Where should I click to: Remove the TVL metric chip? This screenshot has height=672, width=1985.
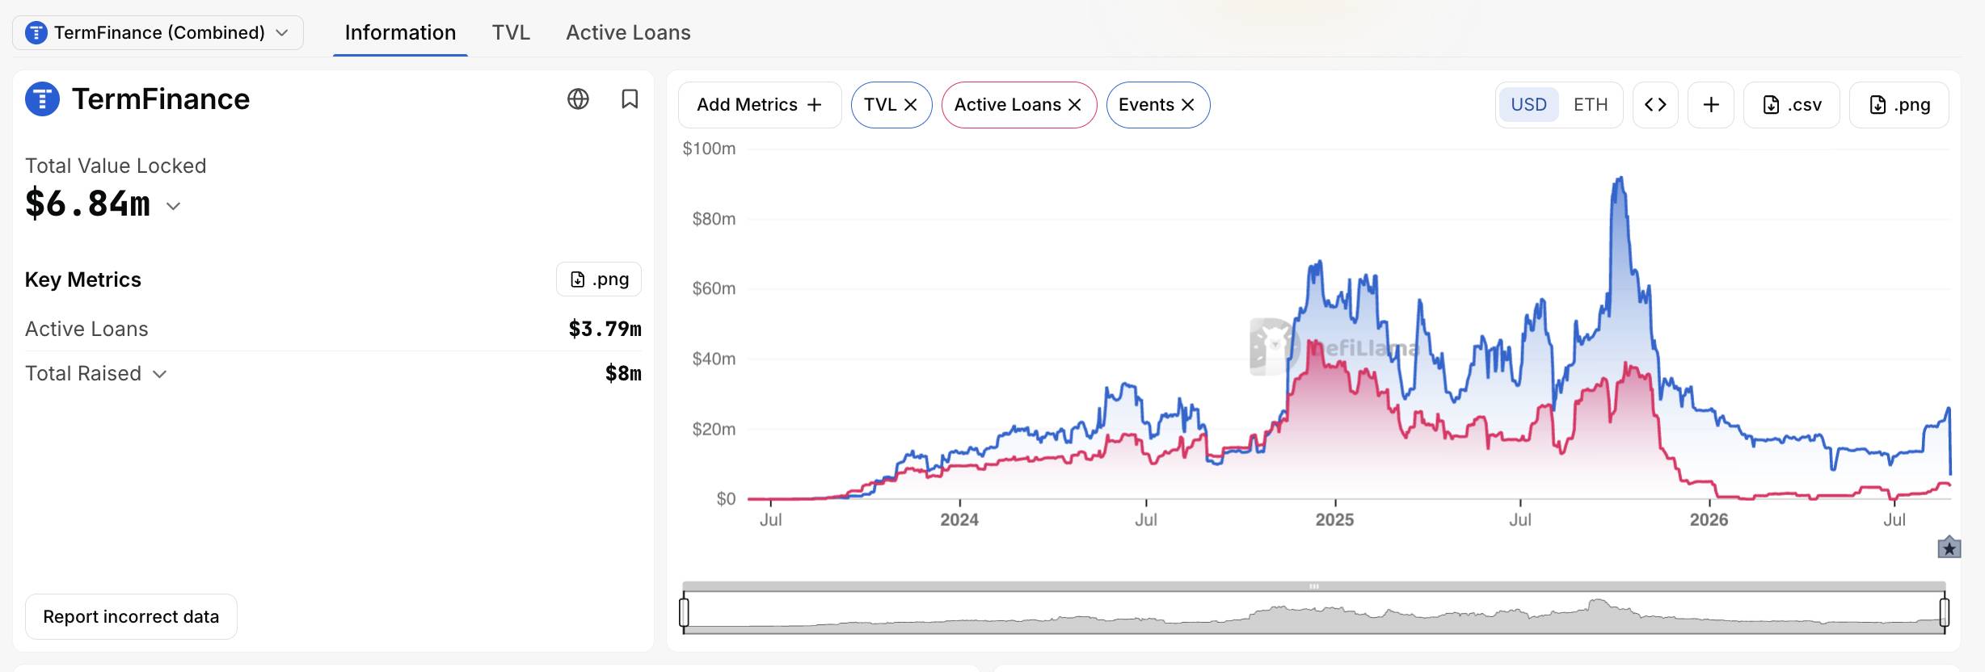click(x=911, y=105)
